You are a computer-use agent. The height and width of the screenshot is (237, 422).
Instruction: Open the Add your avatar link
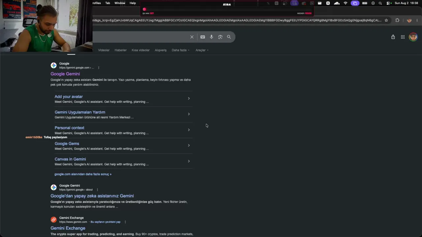[x=69, y=96]
